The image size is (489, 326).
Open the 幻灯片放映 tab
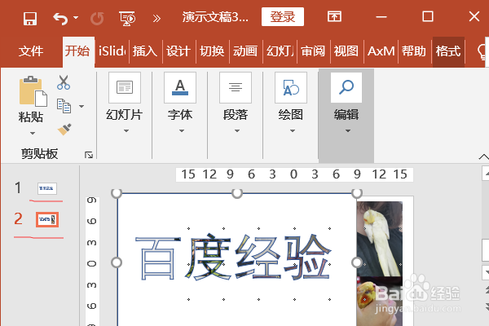tap(280, 51)
